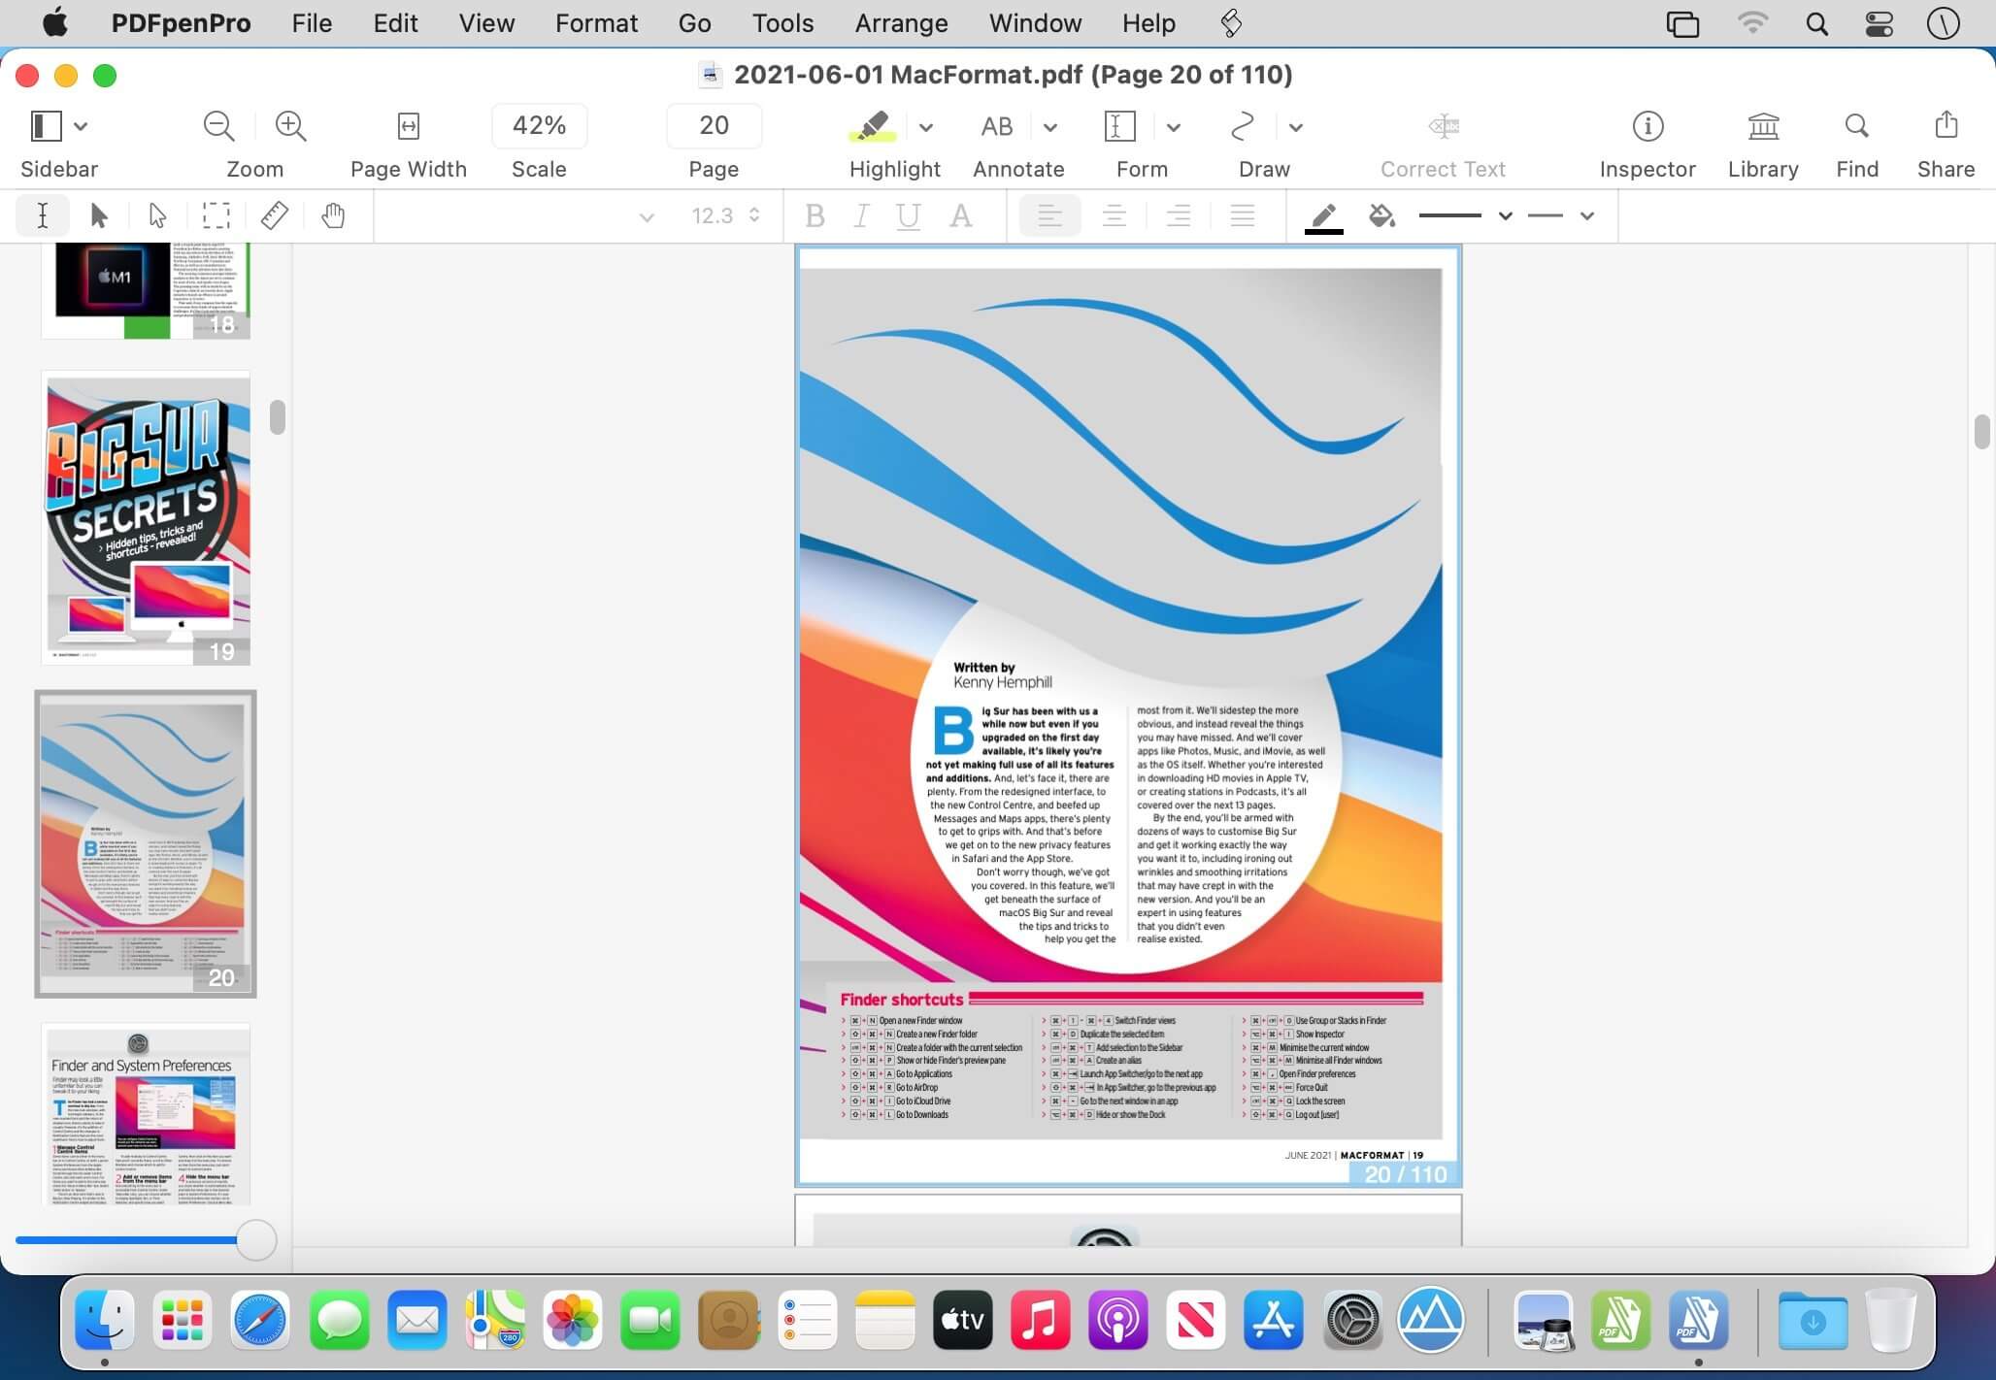Zoom out with the minus magnifier
This screenshot has height=1380, width=1996.
(x=218, y=126)
